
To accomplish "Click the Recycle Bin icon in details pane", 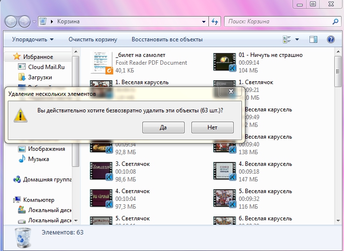I will (23, 238).
